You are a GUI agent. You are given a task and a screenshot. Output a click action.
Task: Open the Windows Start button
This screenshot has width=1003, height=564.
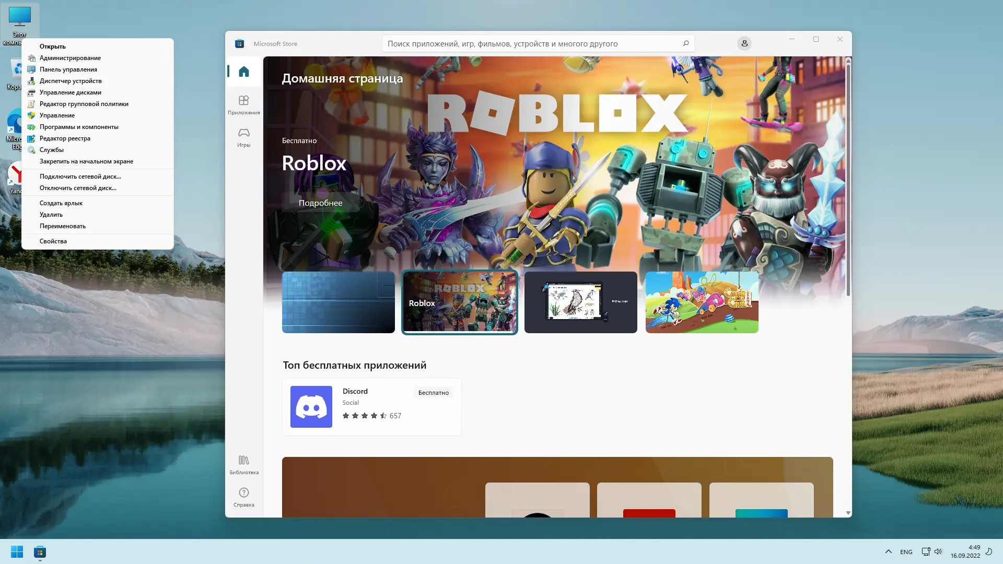click(x=17, y=552)
